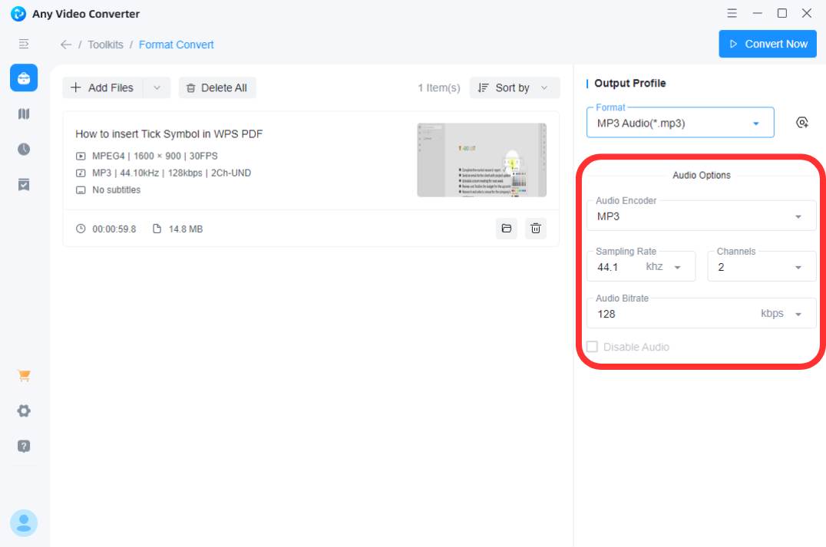The height and width of the screenshot is (547, 826).
Task: Click the '00:00:59.8' duration text
Action: click(x=114, y=229)
